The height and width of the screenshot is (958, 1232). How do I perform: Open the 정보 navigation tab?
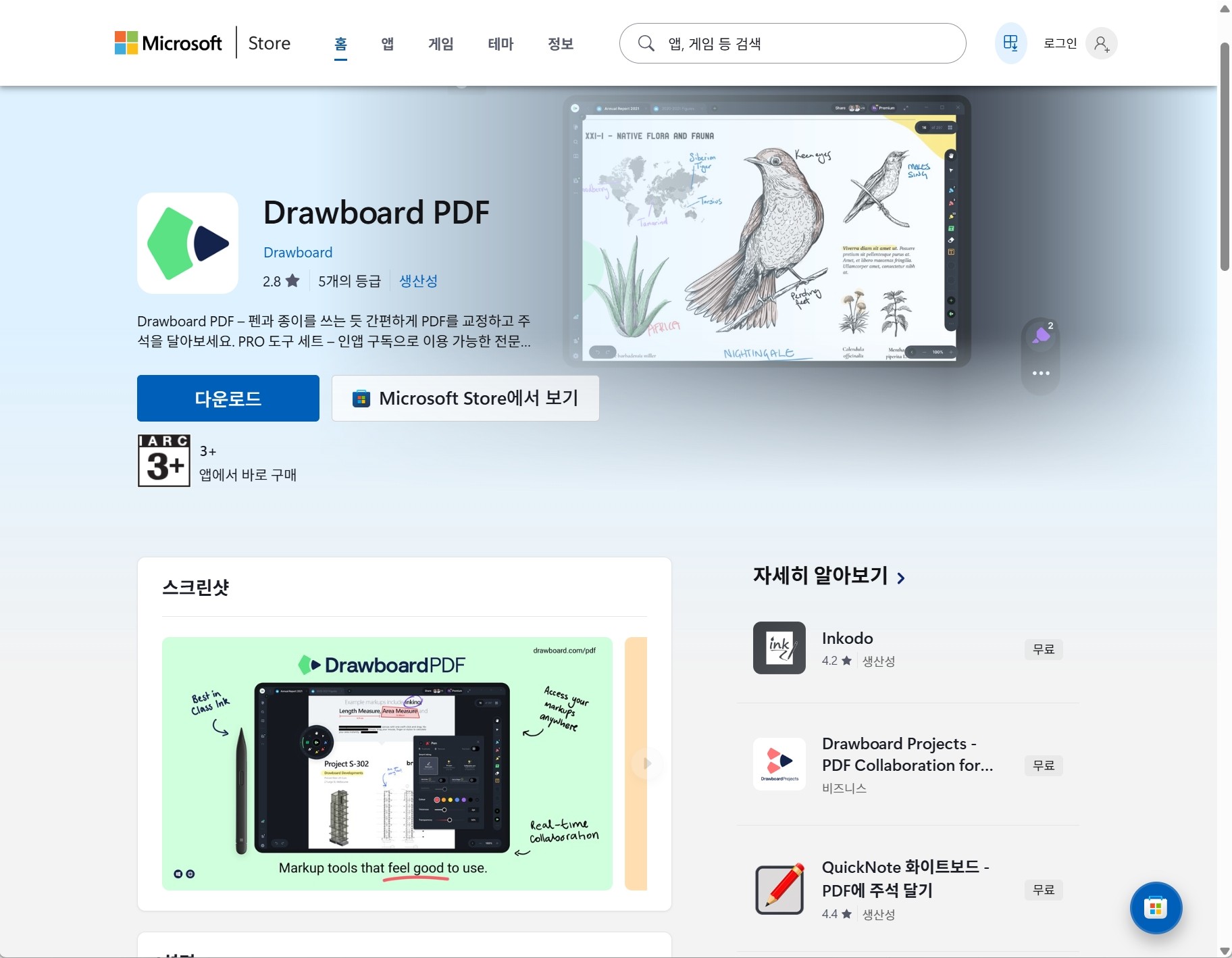coord(561,44)
